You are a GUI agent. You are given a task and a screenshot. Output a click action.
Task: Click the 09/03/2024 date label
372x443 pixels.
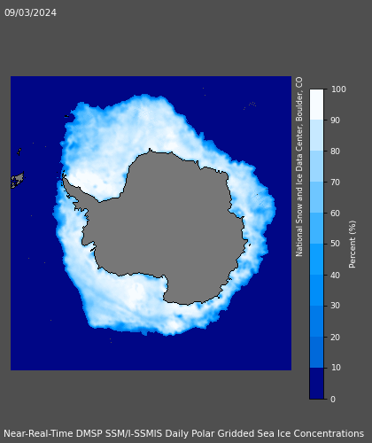click(x=30, y=12)
